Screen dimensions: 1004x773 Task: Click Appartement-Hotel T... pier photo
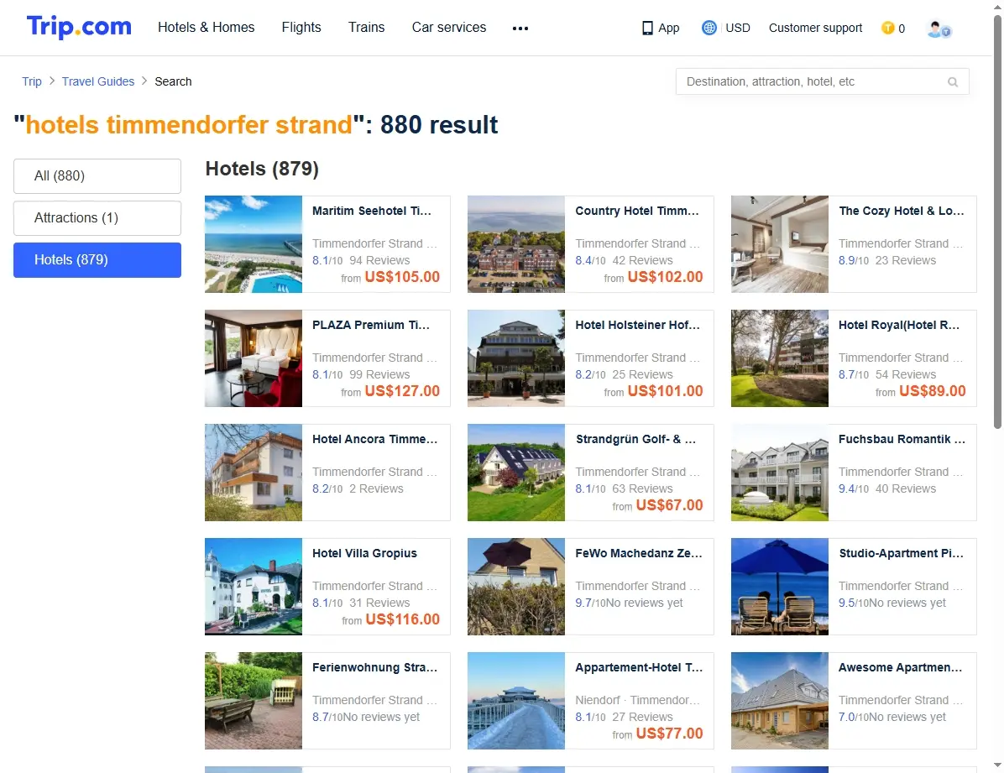(516, 701)
